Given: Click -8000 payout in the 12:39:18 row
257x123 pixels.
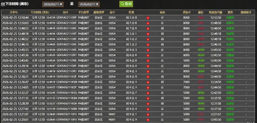Looking at the screenshot, I should 201,66.
